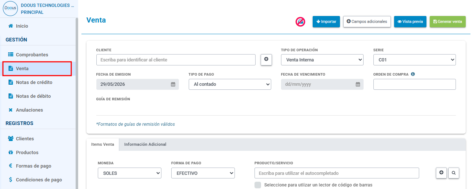The height and width of the screenshot is (189, 473).
Task: Click the Importar button
Action: tap(326, 21)
